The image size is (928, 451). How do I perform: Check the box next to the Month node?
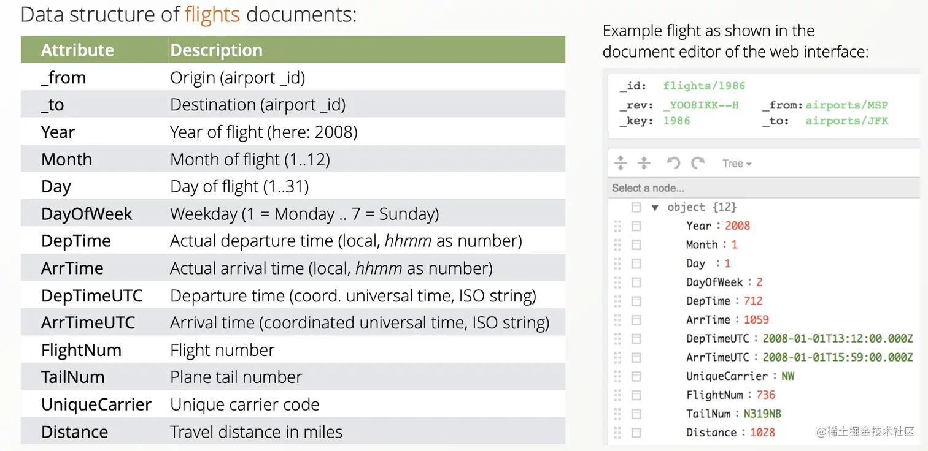tap(636, 244)
